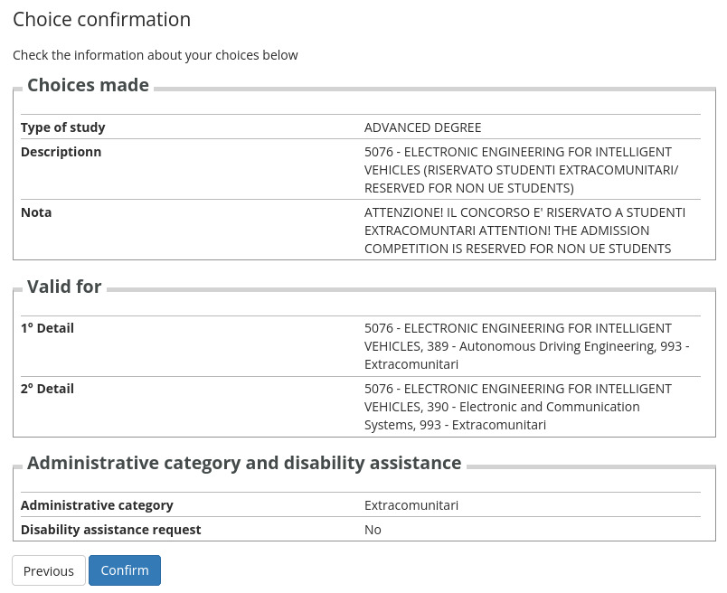Click the 5076 course description value

[521, 170]
